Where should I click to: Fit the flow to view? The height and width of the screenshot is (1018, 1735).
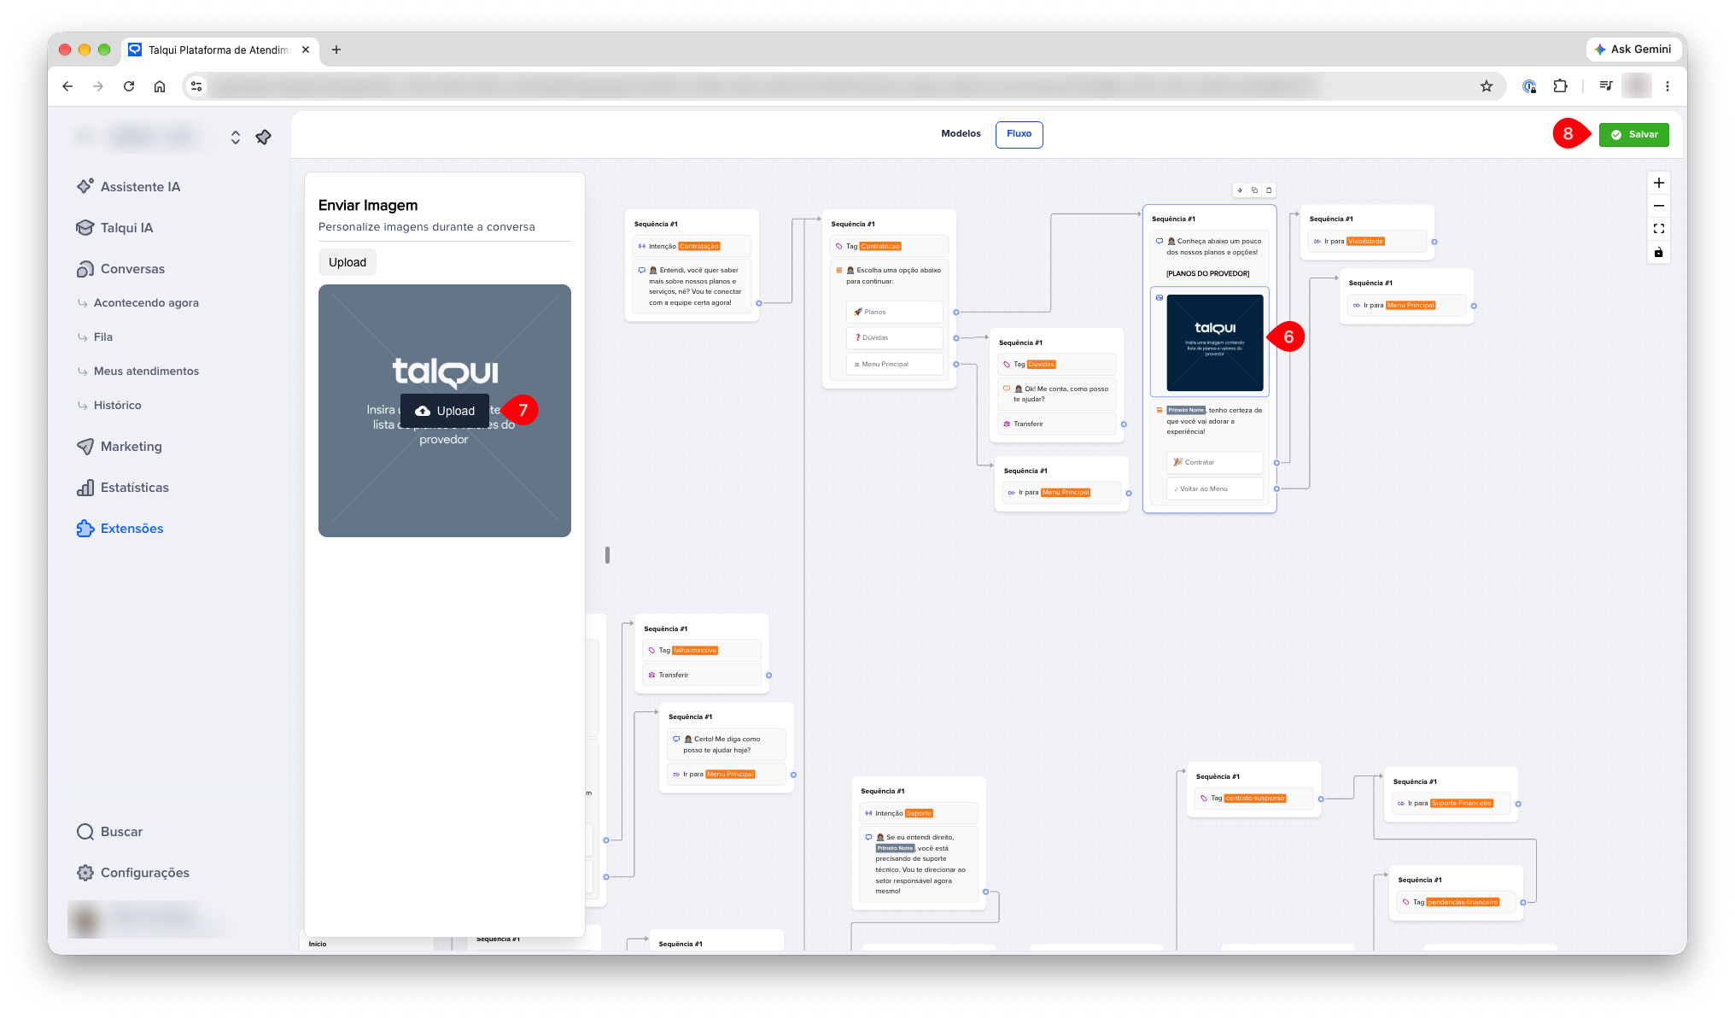pos(1658,229)
